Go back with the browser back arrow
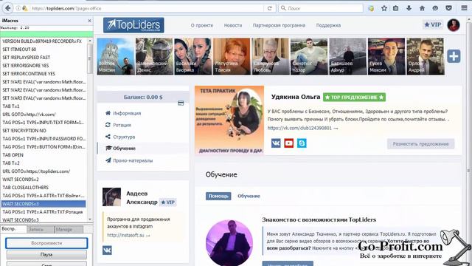 [x=7, y=8]
